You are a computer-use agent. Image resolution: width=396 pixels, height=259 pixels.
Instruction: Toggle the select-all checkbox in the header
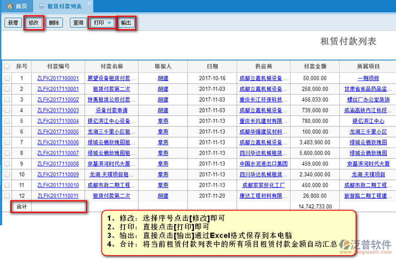click(x=7, y=67)
